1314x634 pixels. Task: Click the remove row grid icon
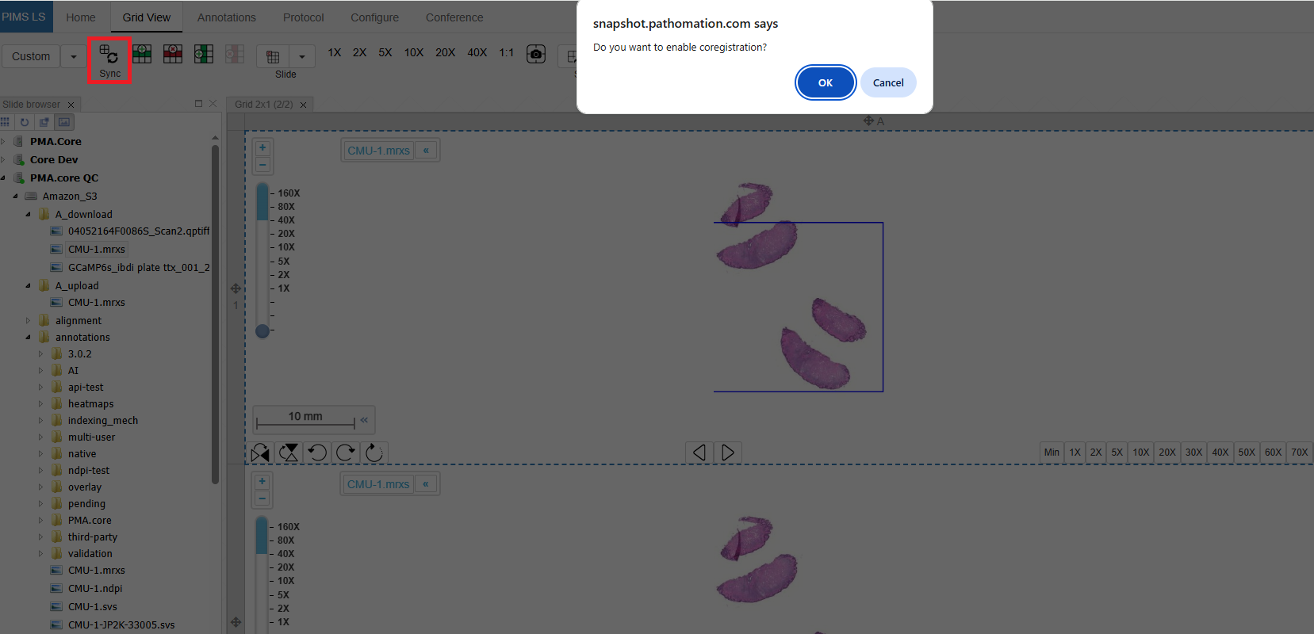(x=173, y=54)
